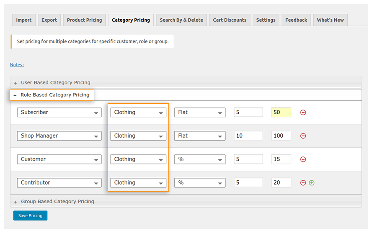
Task: Open the Settings tab
Action: click(266, 20)
